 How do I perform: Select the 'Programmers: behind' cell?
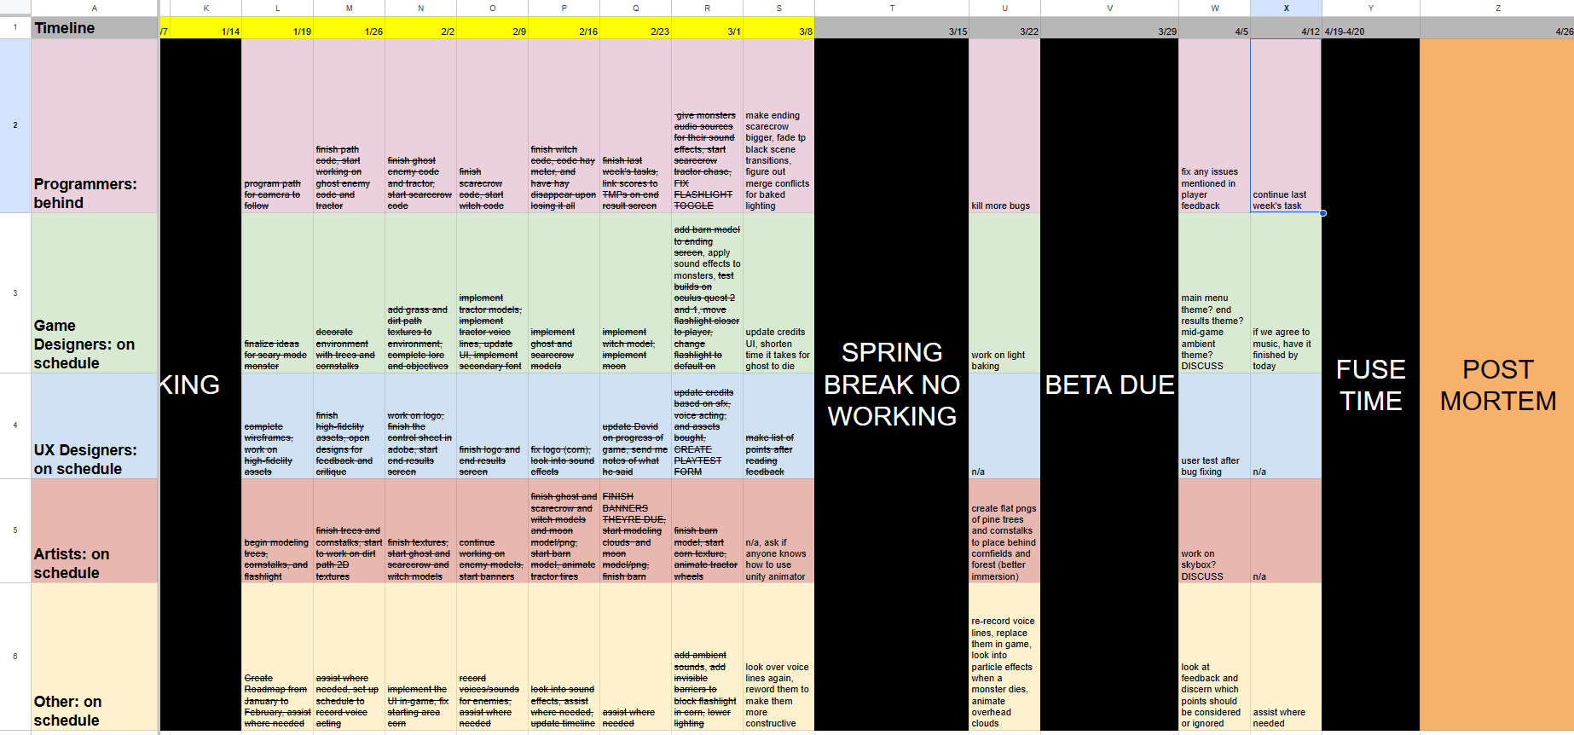click(94, 126)
